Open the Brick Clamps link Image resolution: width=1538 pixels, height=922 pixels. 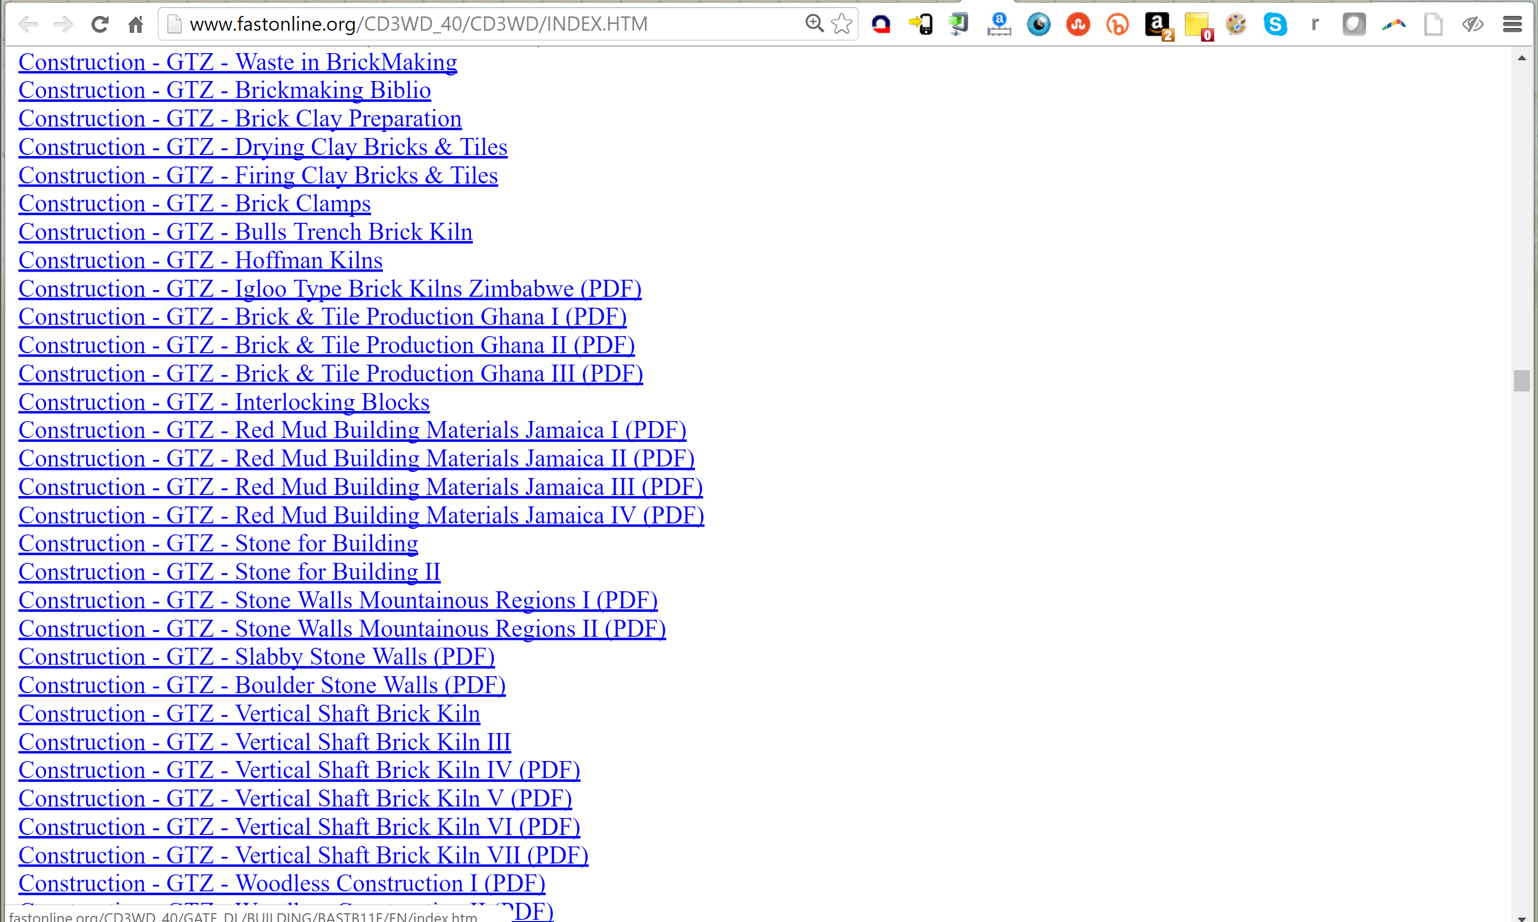tap(195, 203)
